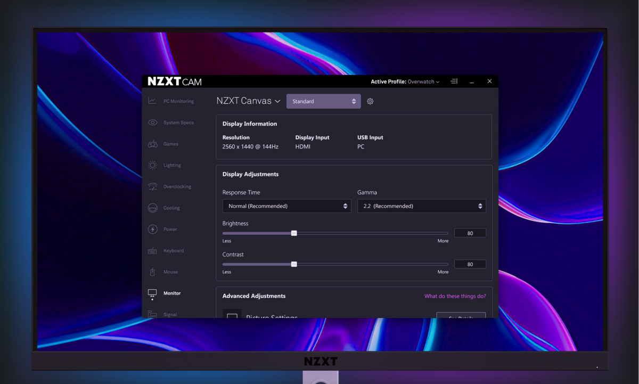Open the Standard preset dropdown
Viewport: 639px width, 384px height.
pyautogui.click(x=323, y=101)
